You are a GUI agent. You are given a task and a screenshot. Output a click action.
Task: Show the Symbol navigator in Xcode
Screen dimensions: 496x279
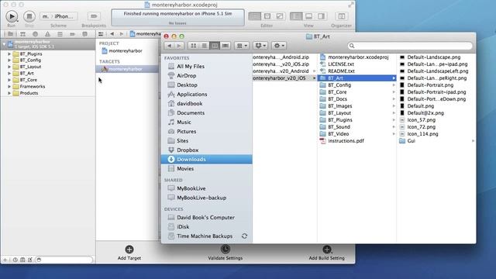pyautogui.click(x=22, y=34)
